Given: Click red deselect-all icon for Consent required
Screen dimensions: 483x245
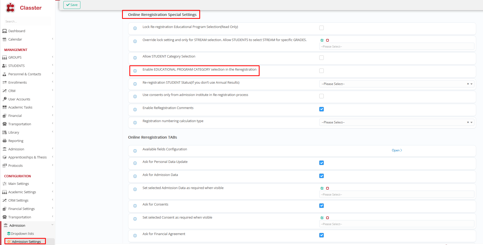Looking at the screenshot, I should click(x=327, y=218).
